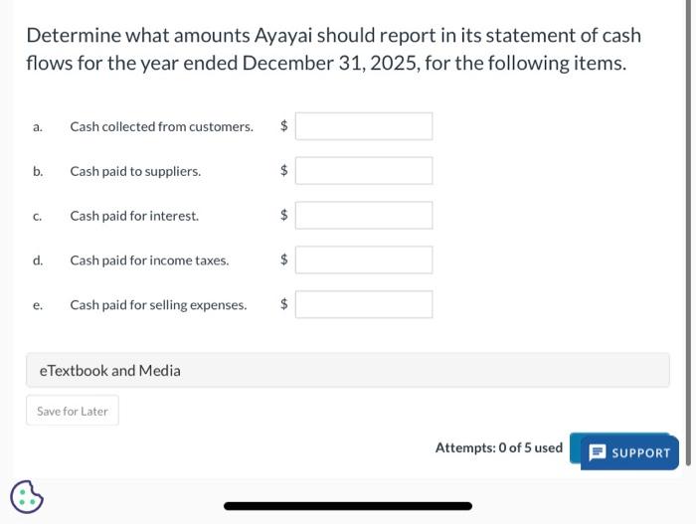
Task: Click the dollar sign beside item e
Action: point(284,304)
